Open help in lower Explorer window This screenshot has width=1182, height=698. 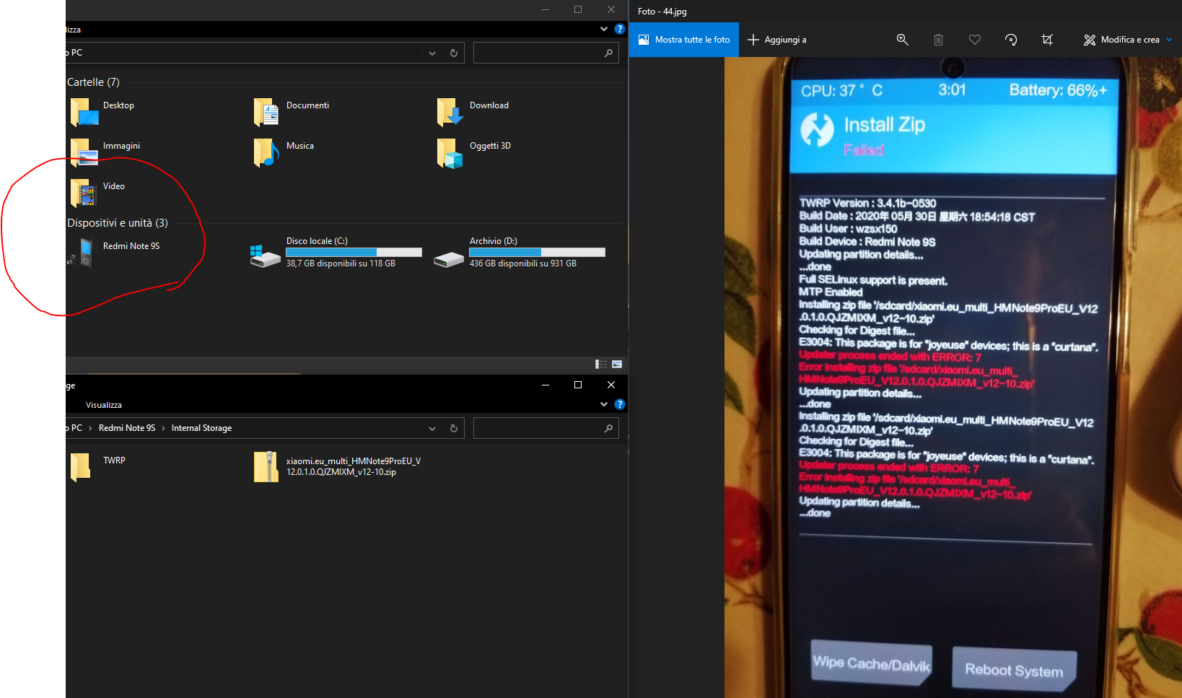coord(619,404)
